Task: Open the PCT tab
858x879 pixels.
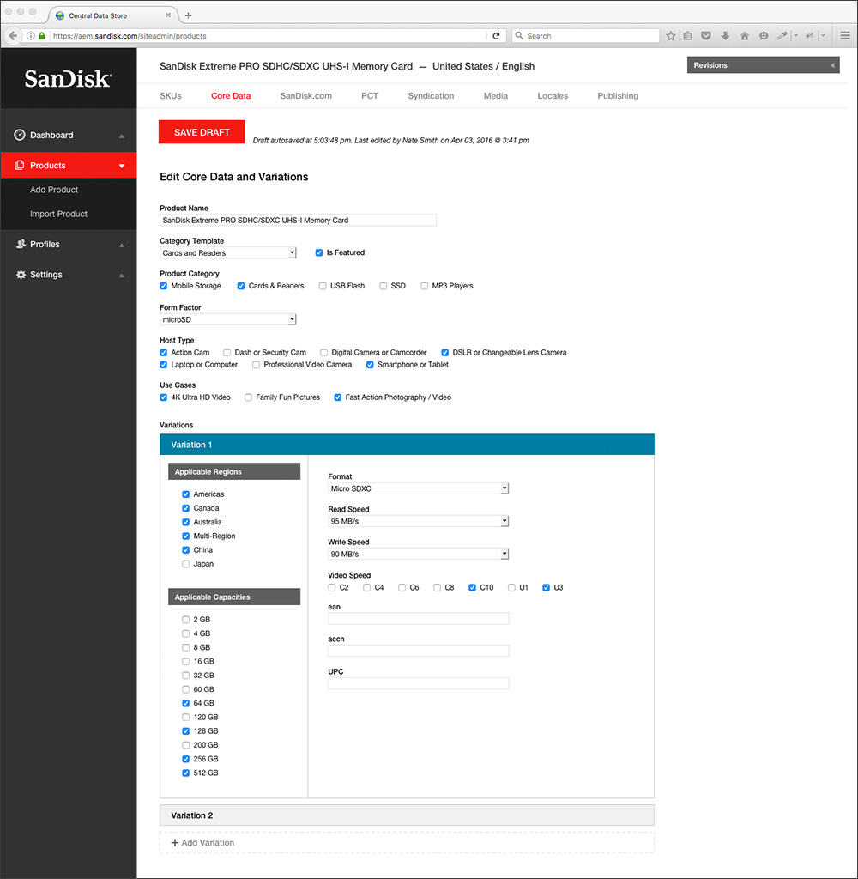Action: pos(370,96)
